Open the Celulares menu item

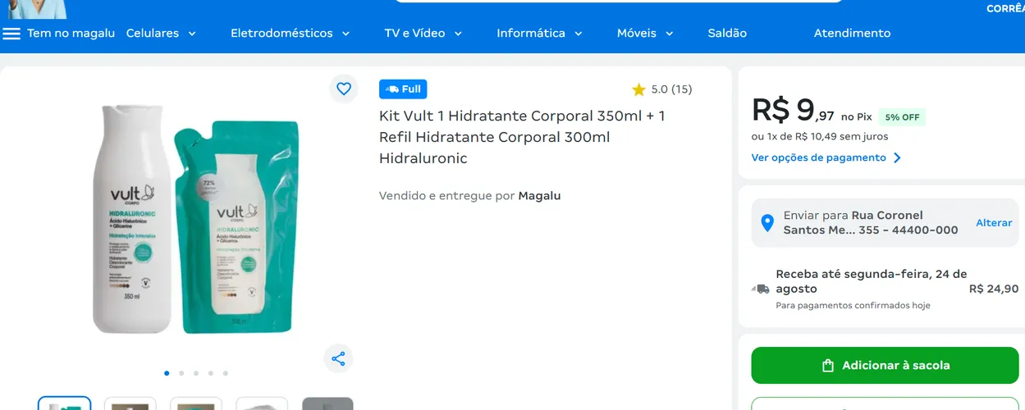click(x=153, y=34)
